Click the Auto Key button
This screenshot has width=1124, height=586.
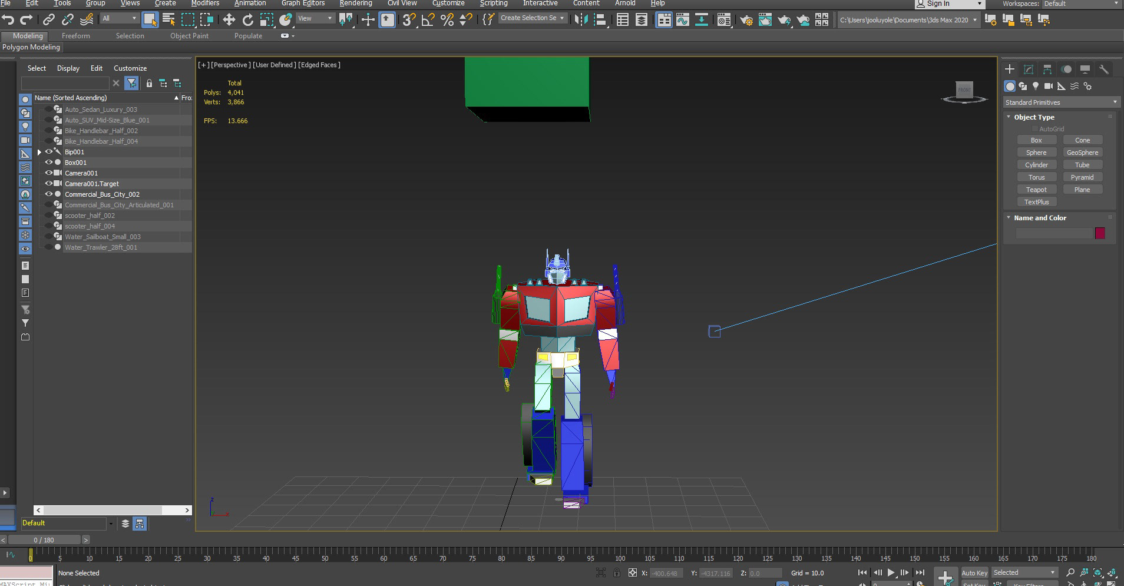tap(974, 572)
